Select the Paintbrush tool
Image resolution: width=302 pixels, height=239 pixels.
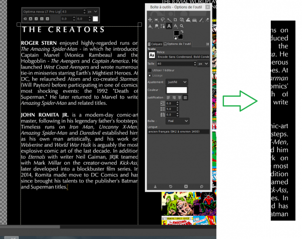click(x=201, y=20)
